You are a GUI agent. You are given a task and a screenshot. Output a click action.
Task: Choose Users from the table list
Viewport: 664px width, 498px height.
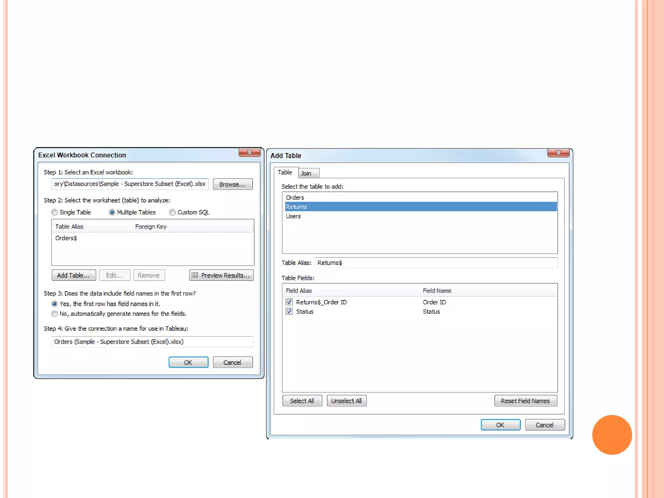(293, 216)
